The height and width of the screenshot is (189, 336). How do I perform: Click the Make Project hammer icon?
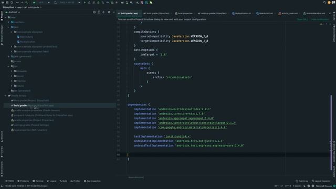click(27, 3)
